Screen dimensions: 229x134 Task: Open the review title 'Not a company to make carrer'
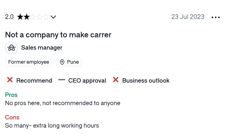[58, 35]
